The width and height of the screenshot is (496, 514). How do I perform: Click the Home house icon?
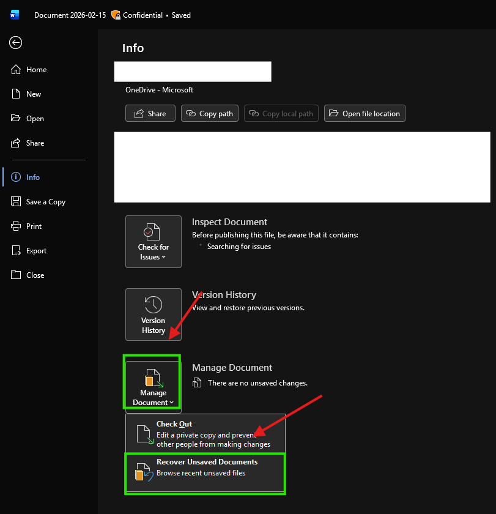point(16,70)
